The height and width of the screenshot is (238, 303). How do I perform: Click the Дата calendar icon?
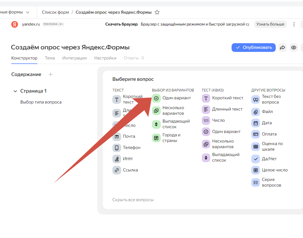256,123
